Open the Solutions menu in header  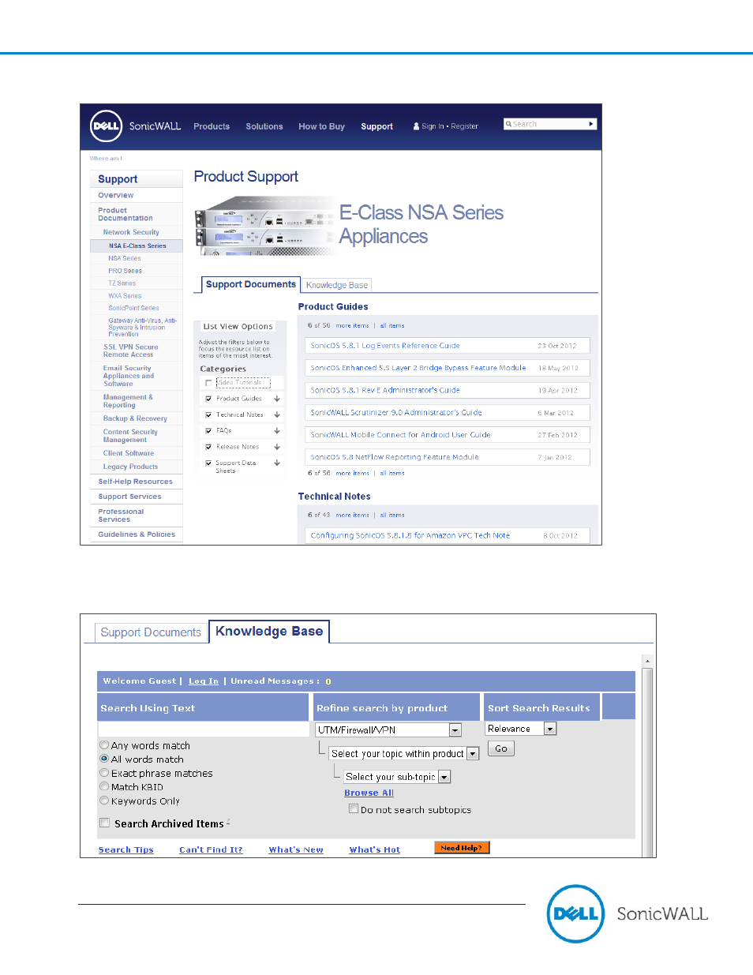click(264, 126)
